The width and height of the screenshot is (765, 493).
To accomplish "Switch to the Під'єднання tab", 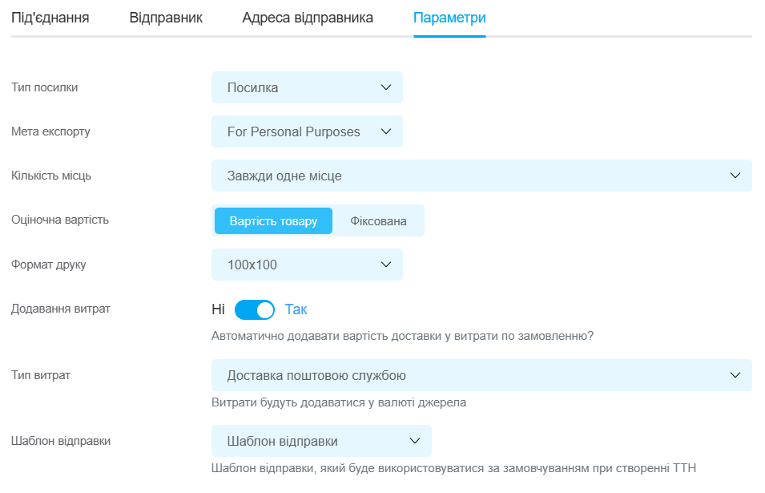I will coord(50,18).
